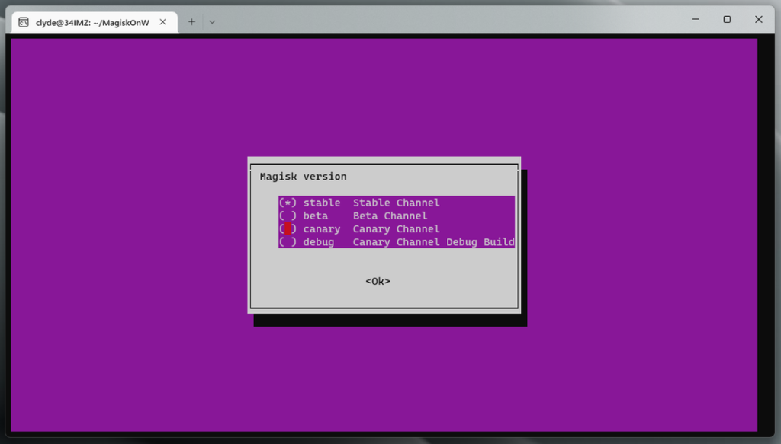Click the 'Stable Channel' description text

click(x=396, y=203)
